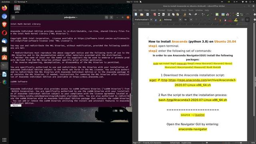Image resolution: width=256 pixels, height=144 pixels.
Task: Click the Insert Chart icon in Writer
Action: click(x=228, y=14)
